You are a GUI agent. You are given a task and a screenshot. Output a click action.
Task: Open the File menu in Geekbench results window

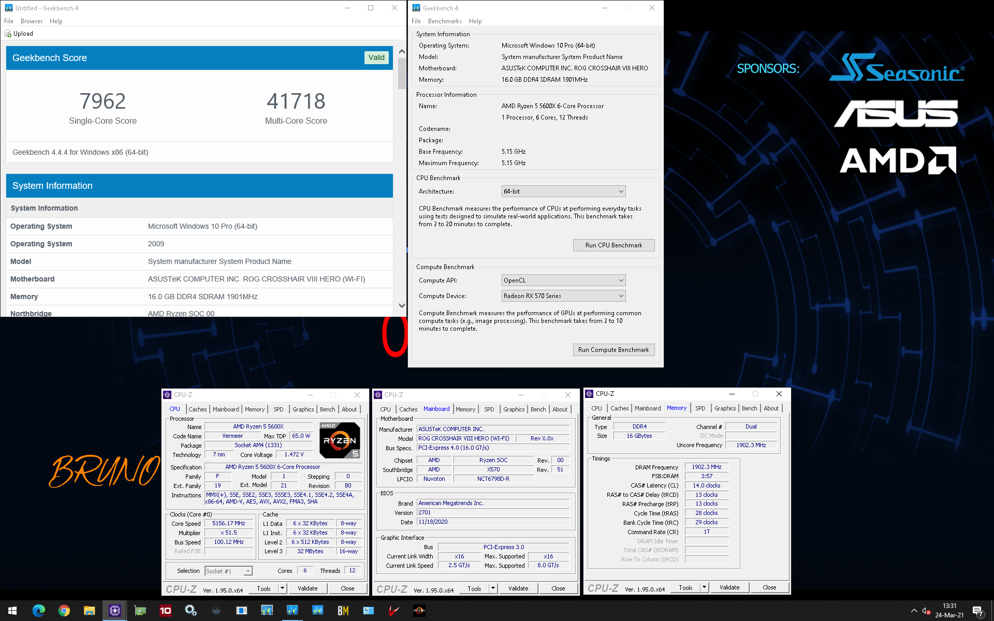point(9,21)
